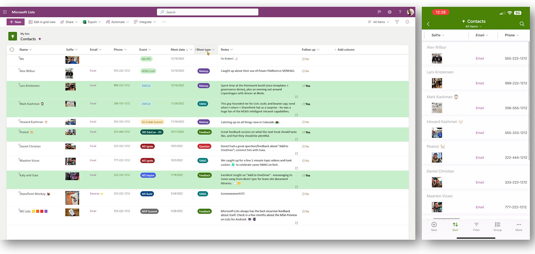Open the mobile Selfie column menu
This screenshot has width=535, height=254.
[x=438, y=35]
